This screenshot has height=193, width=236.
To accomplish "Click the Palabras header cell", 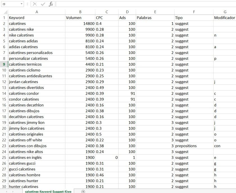I will [x=155, y=18].
